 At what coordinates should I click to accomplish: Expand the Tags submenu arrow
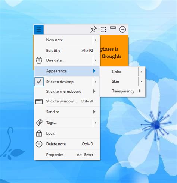(x=96, y=123)
